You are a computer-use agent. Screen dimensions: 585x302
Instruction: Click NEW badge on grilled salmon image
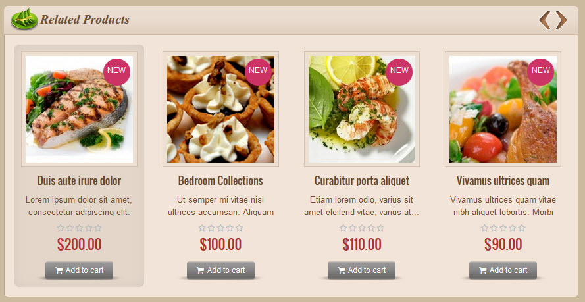(116, 72)
